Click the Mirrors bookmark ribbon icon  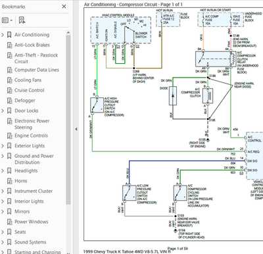tap(9, 212)
